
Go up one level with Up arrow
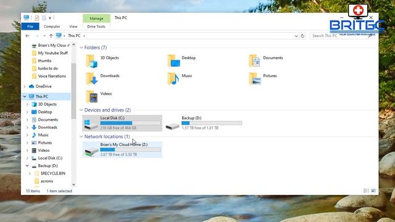(x=51, y=36)
